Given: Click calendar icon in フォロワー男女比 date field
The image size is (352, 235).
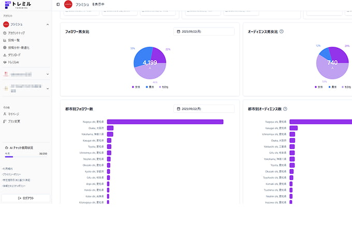Looking at the screenshot, I should pos(179,32).
